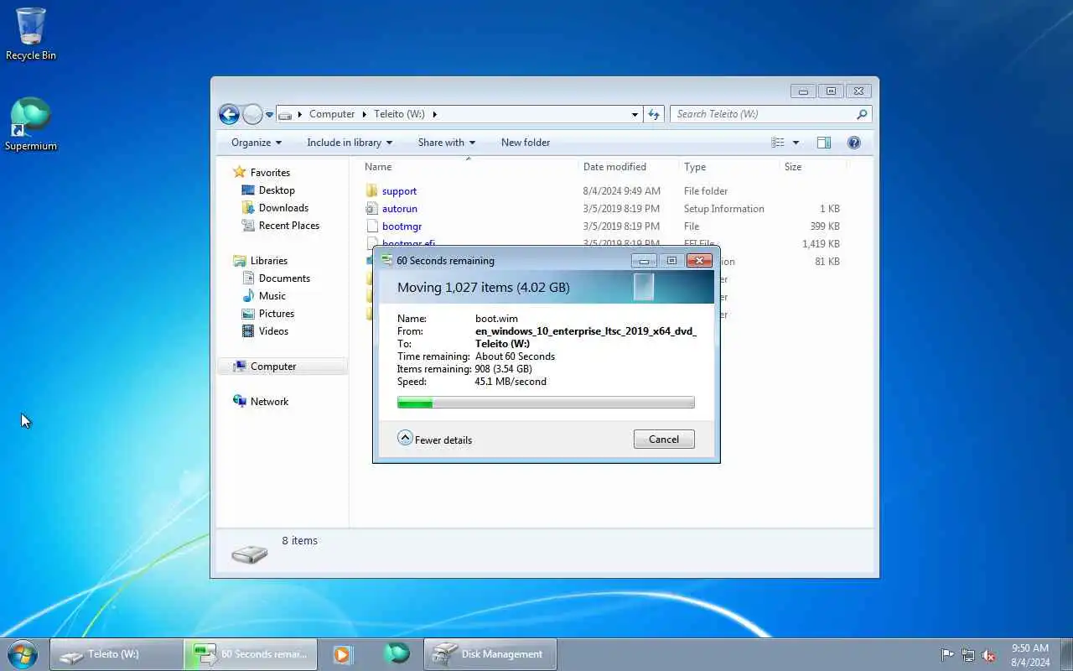The width and height of the screenshot is (1073, 671).
Task: Go back using Explorer's Back arrow
Action: click(229, 114)
